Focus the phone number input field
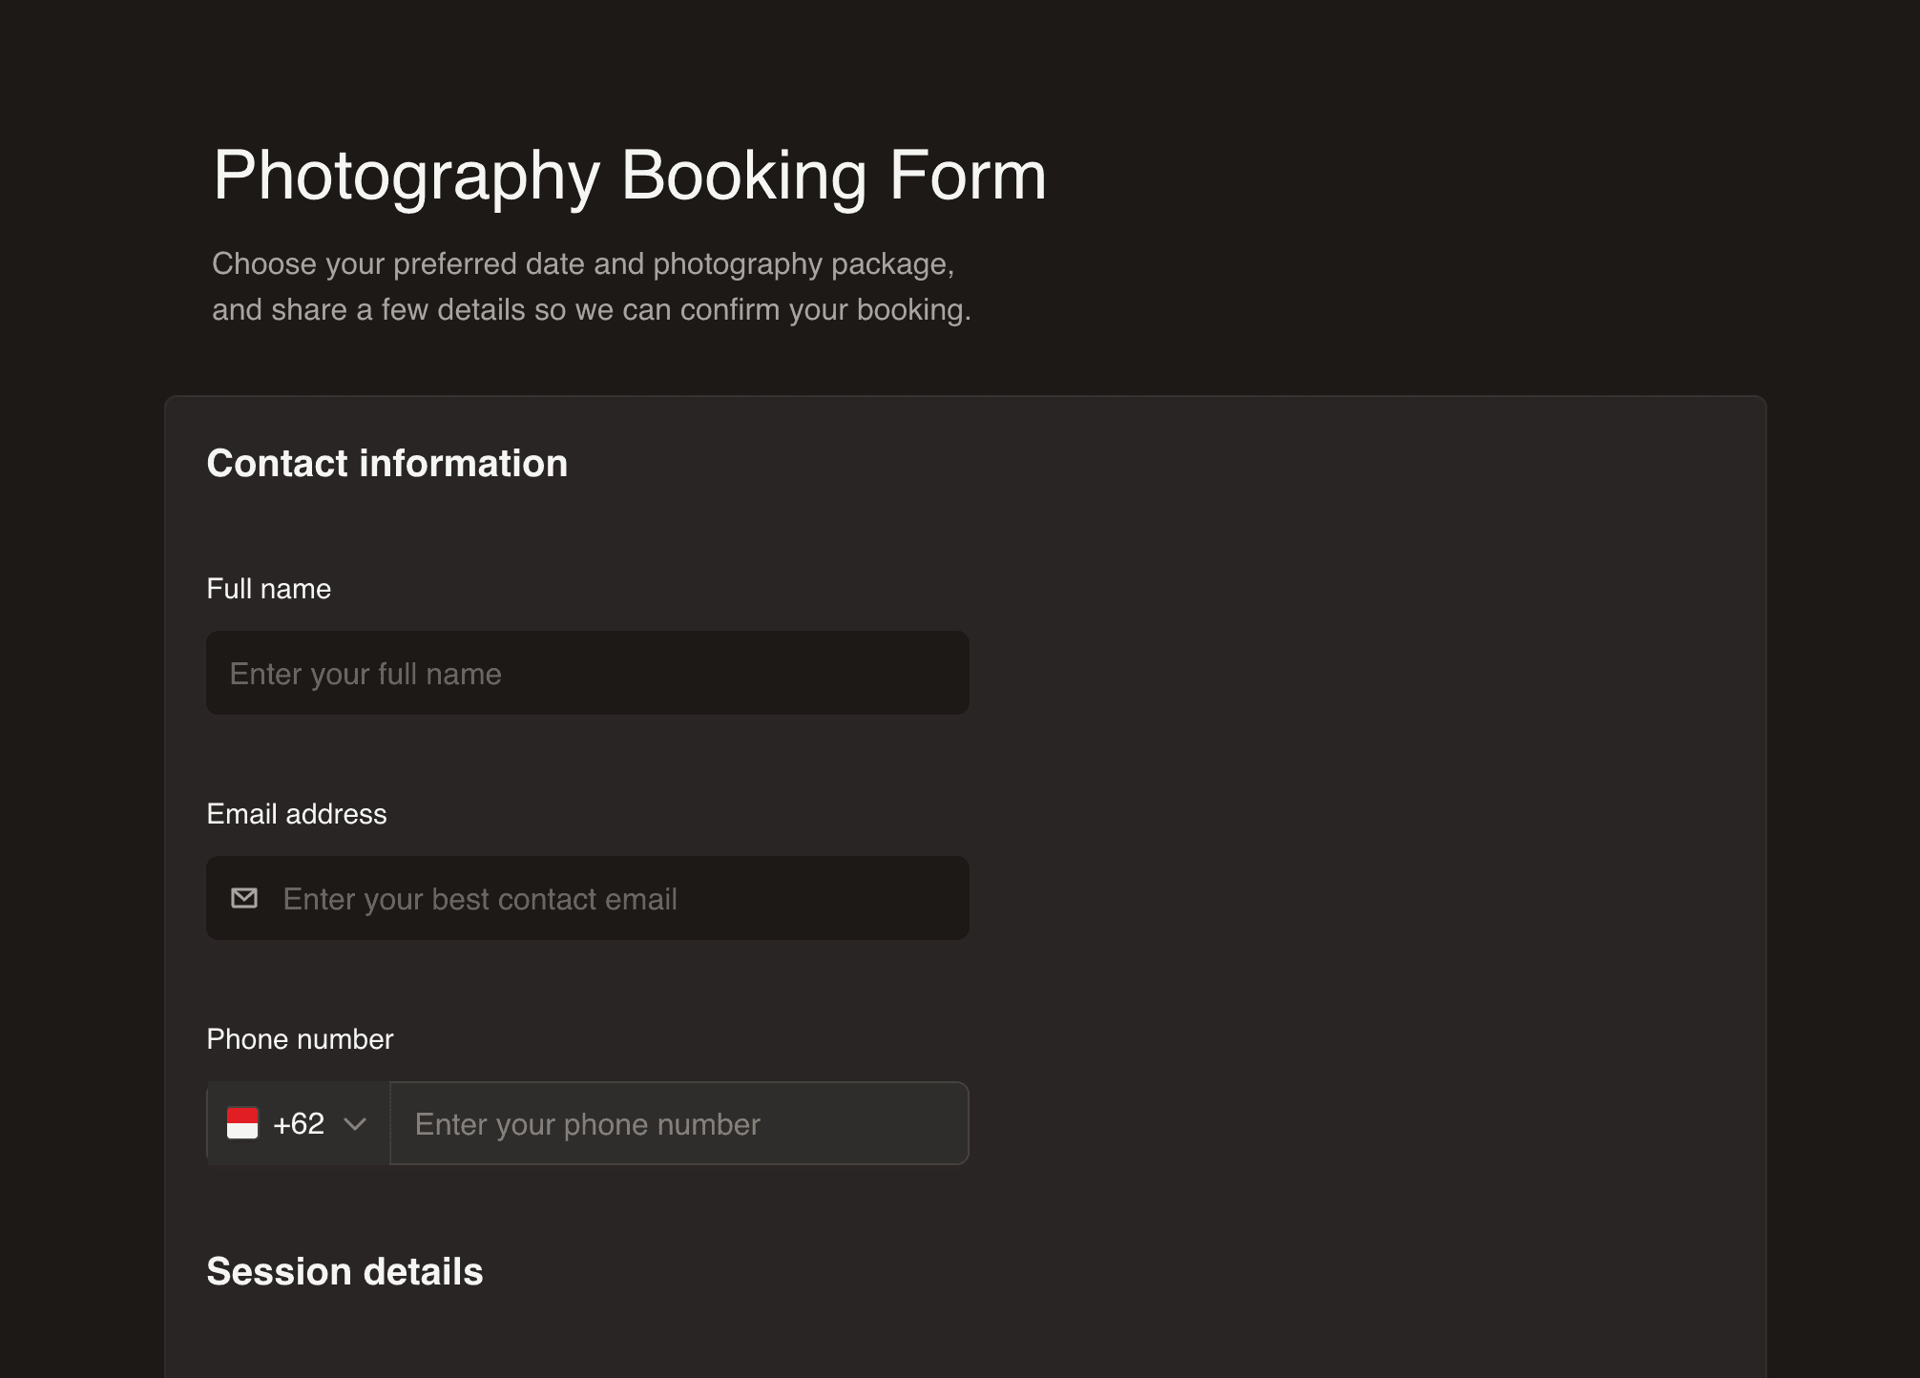 coord(679,1123)
